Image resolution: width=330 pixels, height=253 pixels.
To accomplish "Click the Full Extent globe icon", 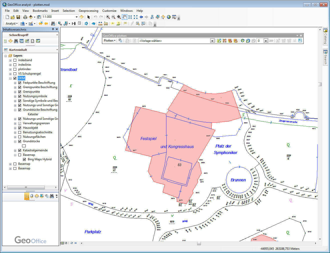I will (x=169, y=17).
